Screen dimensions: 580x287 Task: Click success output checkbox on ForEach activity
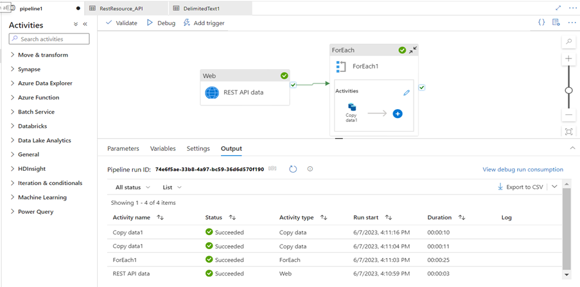click(x=421, y=88)
